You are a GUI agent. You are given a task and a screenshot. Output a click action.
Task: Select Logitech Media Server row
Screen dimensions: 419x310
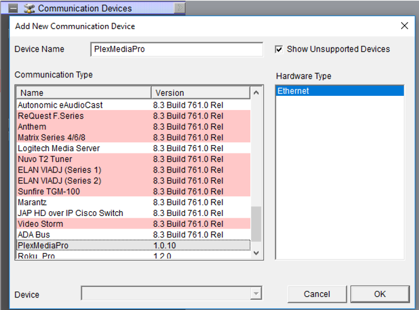pos(134,148)
